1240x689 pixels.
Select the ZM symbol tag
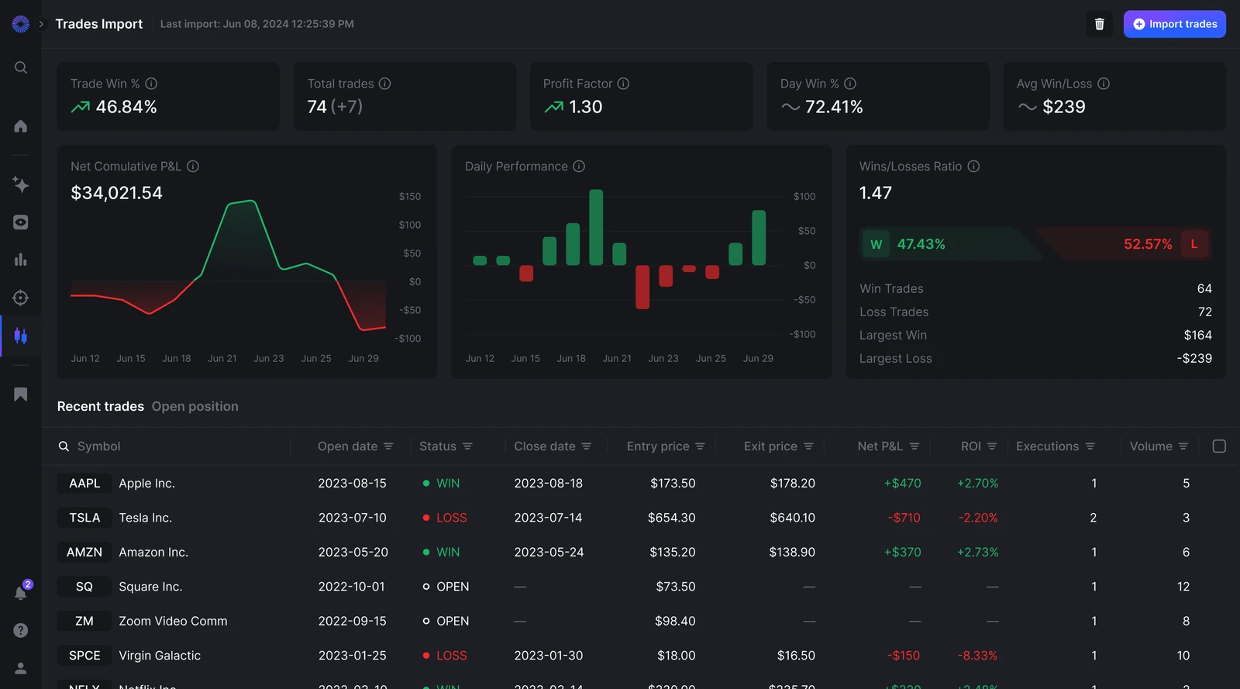pyautogui.click(x=84, y=622)
